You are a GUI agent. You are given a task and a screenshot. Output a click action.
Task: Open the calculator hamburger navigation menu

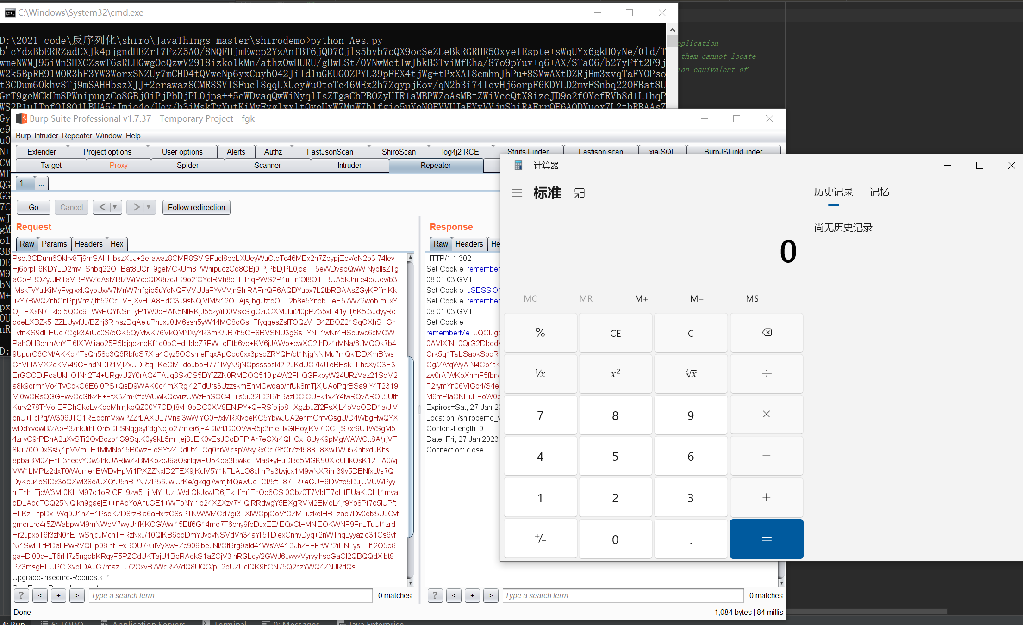(517, 193)
